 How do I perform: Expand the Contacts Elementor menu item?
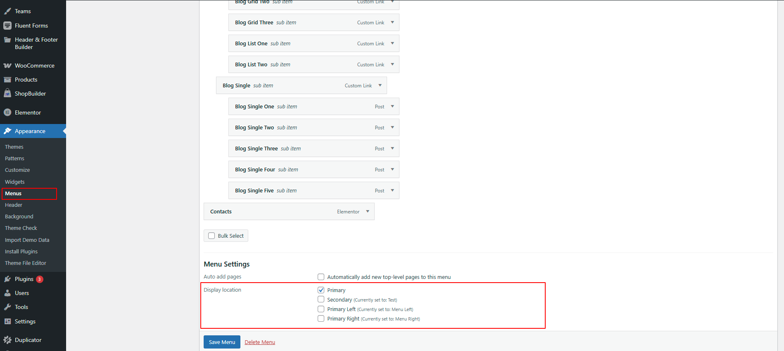(x=368, y=211)
